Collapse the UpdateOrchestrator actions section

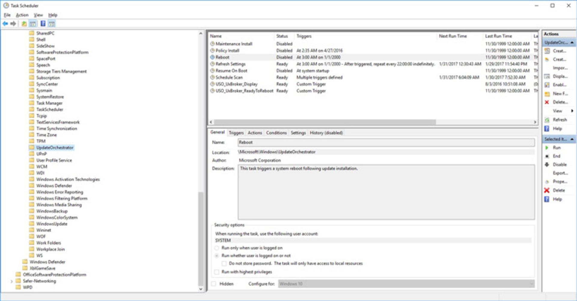pyautogui.click(x=572, y=43)
